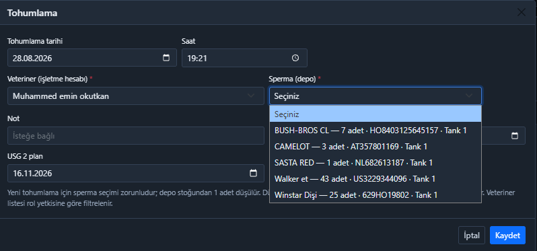Choose Winstar Dişi — 25 adet option
This screenshot has height=251, width=537.
click(x=375, y=195)
